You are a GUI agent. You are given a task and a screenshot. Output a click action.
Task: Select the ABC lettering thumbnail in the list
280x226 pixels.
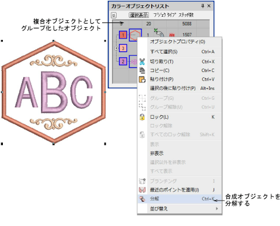tap(133, 62)
